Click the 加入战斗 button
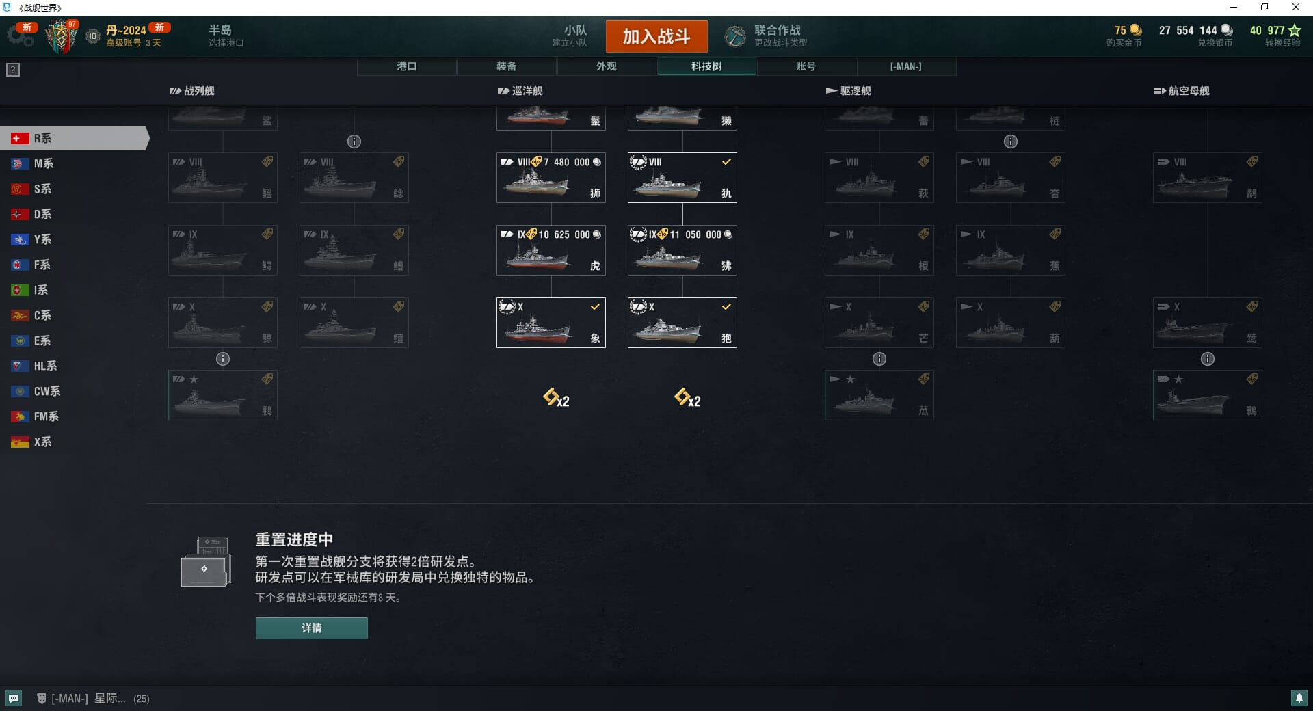This screenshot has width=1313, height=711. [x=656, y=36]
